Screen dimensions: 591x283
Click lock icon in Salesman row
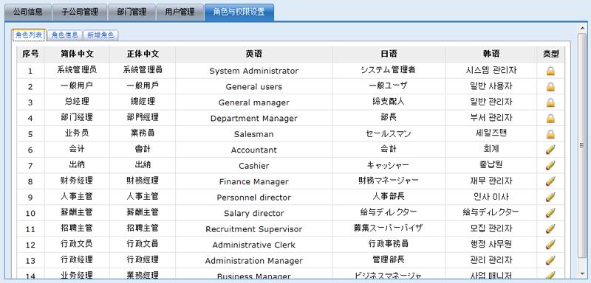[550, 134]
